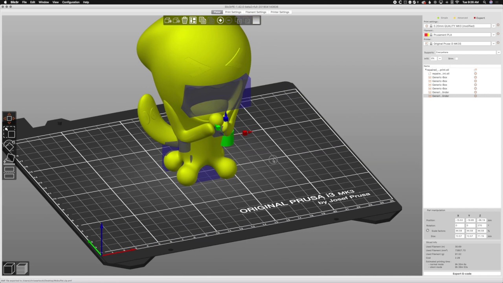The height and width of the screenshot is (283, 503).
Task: Click the Arrange objects toolbar icon
Action: pos(193,20)
